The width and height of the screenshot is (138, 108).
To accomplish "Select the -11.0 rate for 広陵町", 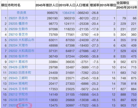I will pyautogui.click(x=95, y=67).
